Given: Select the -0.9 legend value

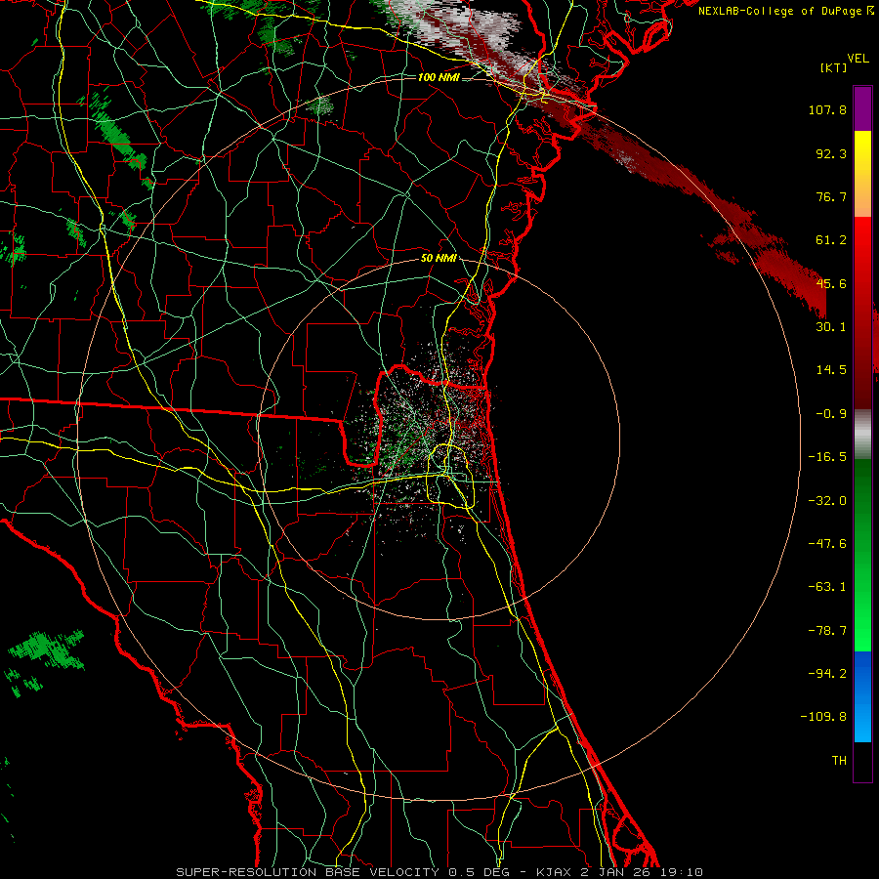Looking at the screenshot, I should point(831,414).
